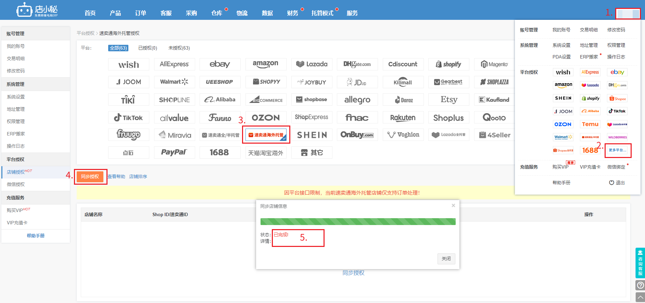Open the 财务 menu
Viewport: 645px width, 303px height.
pyautogui.click(x=293, y=13)
